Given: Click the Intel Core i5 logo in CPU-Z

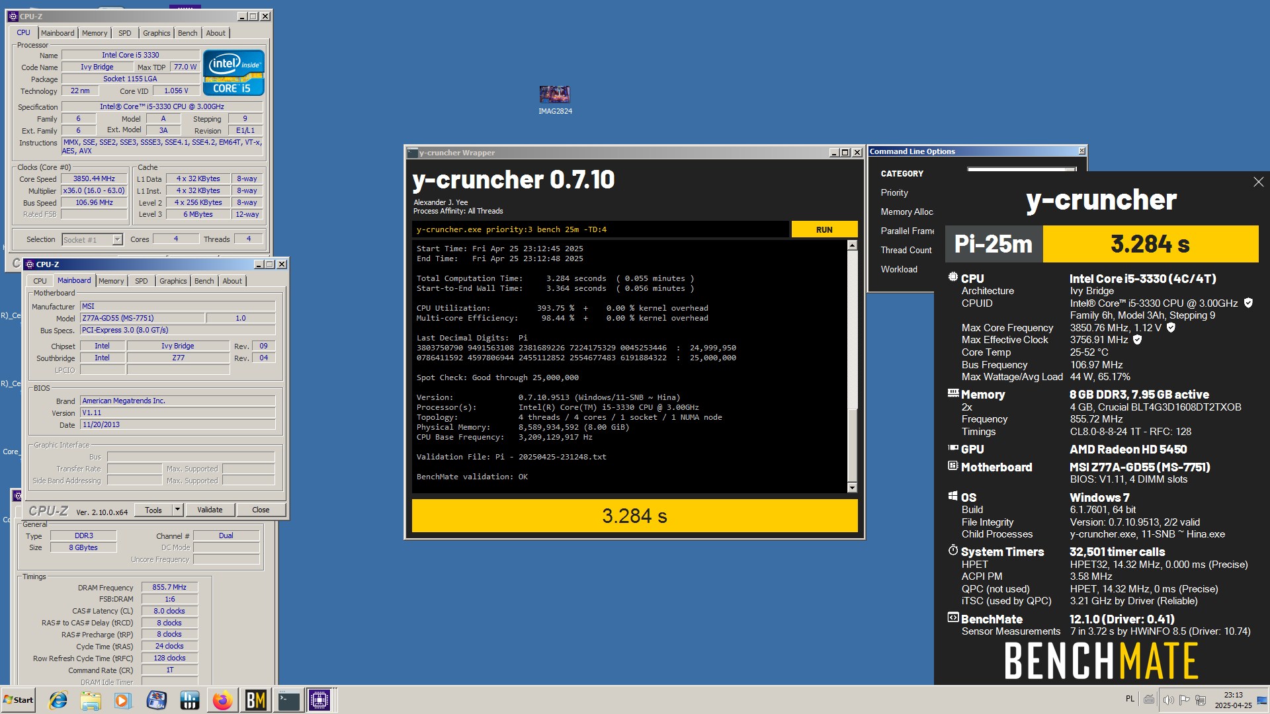Looking at the screenshot, I should 233,73.
